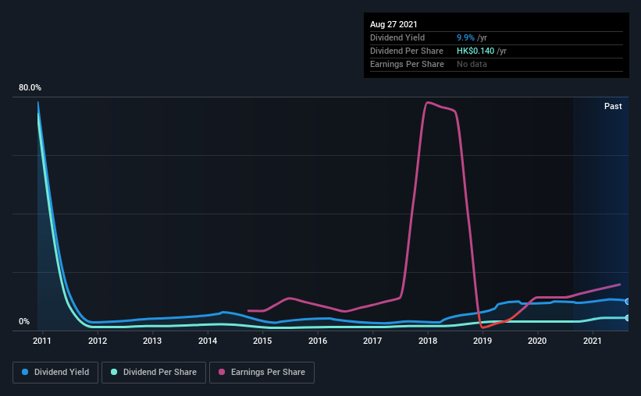This screenshot has width=641, height=396.
Task: Click the 2021 x-axis label
Action: pos(593,341)
